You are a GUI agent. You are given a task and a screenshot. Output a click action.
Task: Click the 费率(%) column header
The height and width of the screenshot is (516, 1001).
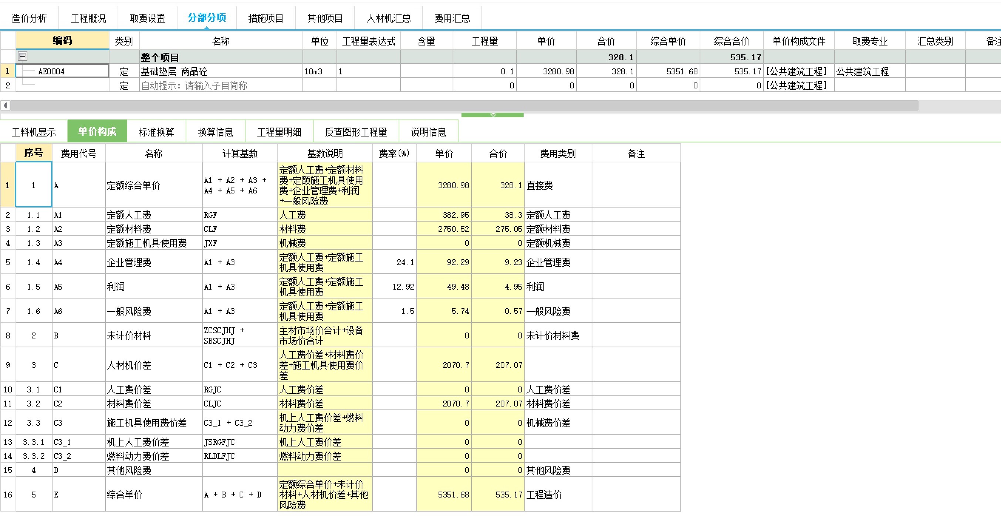(394, 153)
